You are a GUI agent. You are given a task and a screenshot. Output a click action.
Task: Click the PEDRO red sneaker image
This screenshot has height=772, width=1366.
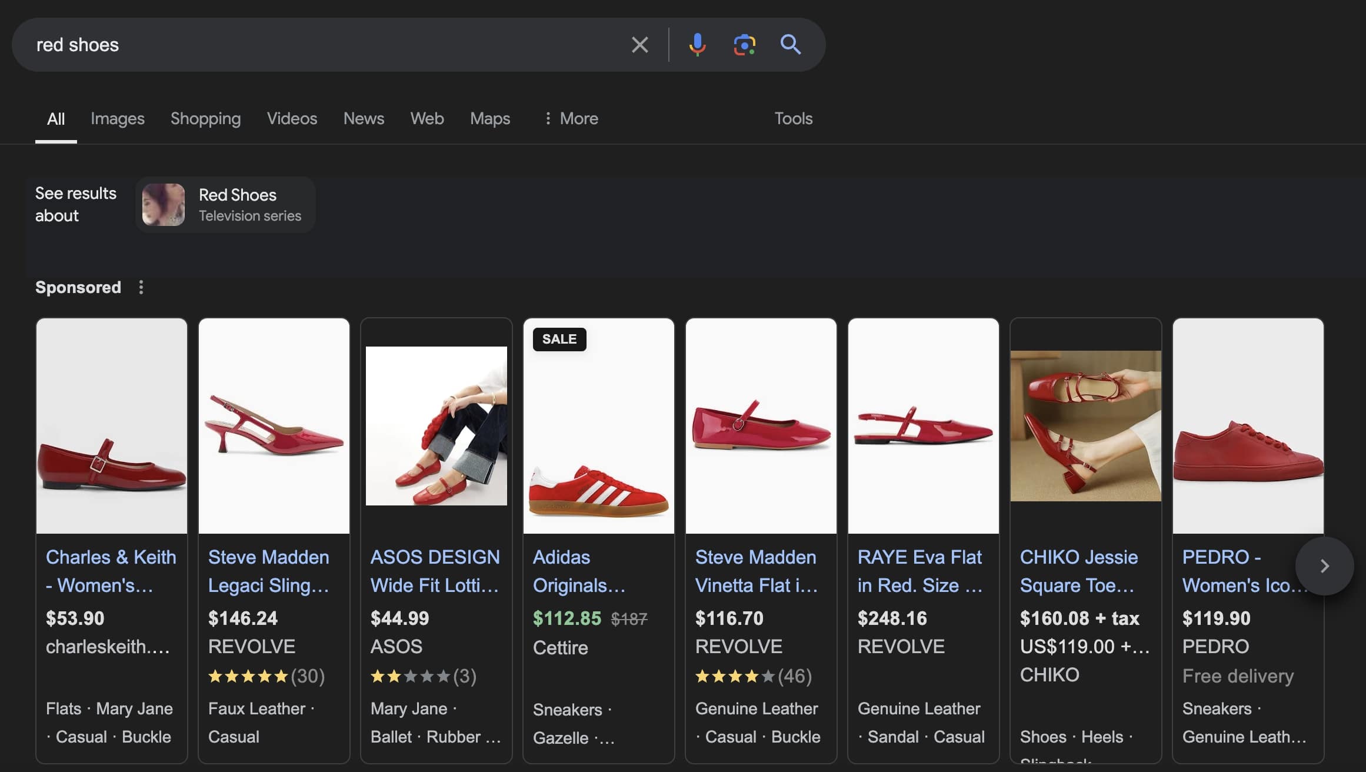[1248, 426]
